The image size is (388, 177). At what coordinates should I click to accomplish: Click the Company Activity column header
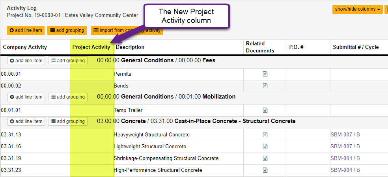(x=25, y=47)
